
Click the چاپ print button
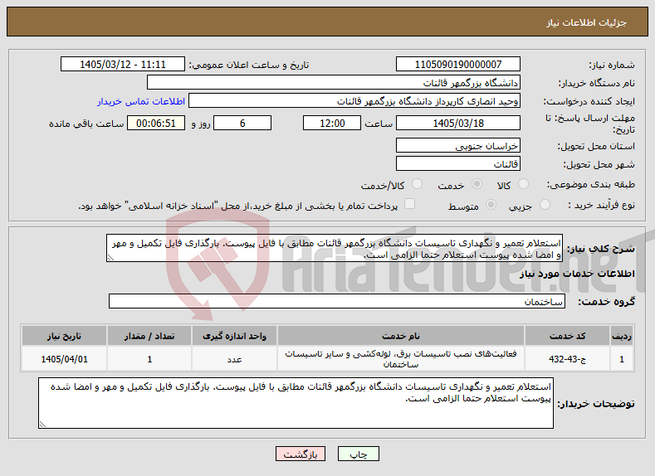(359, 454)
